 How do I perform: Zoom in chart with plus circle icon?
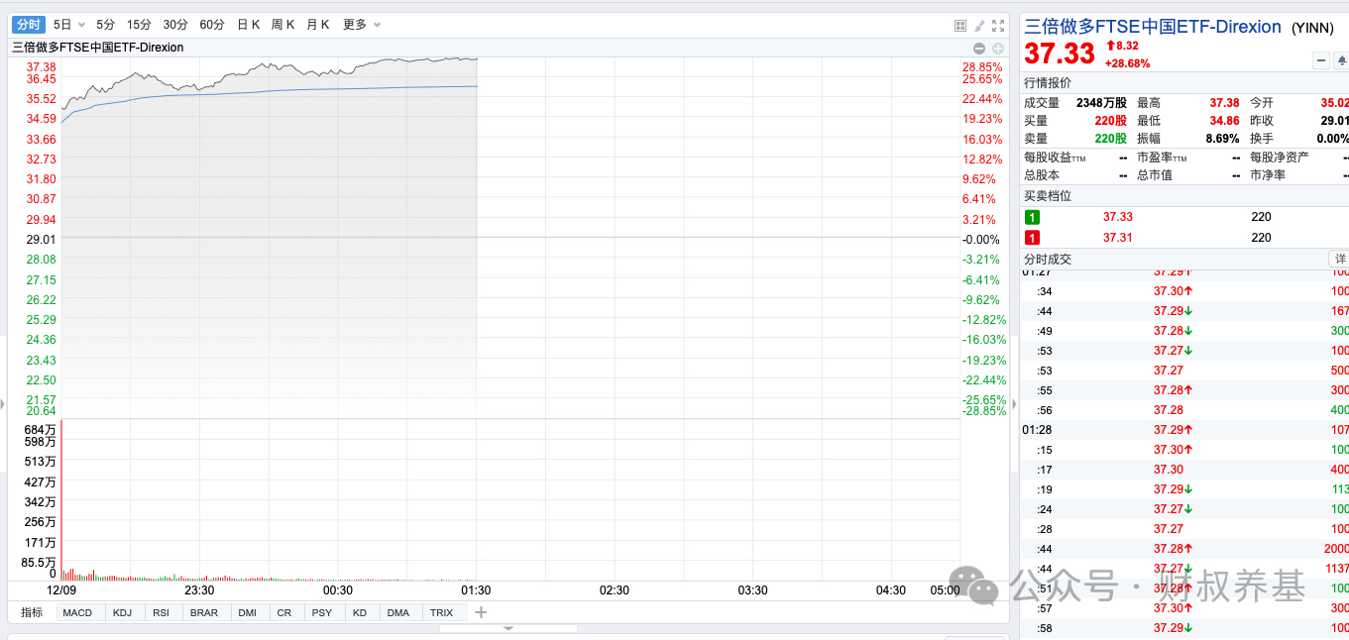coord(998,49)
